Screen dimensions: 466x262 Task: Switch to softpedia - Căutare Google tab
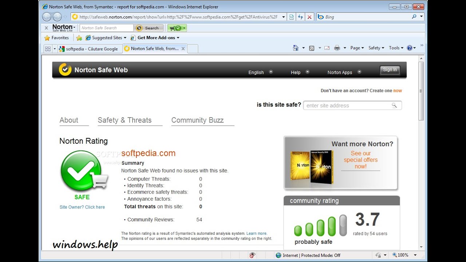click(x=90, y=49)
